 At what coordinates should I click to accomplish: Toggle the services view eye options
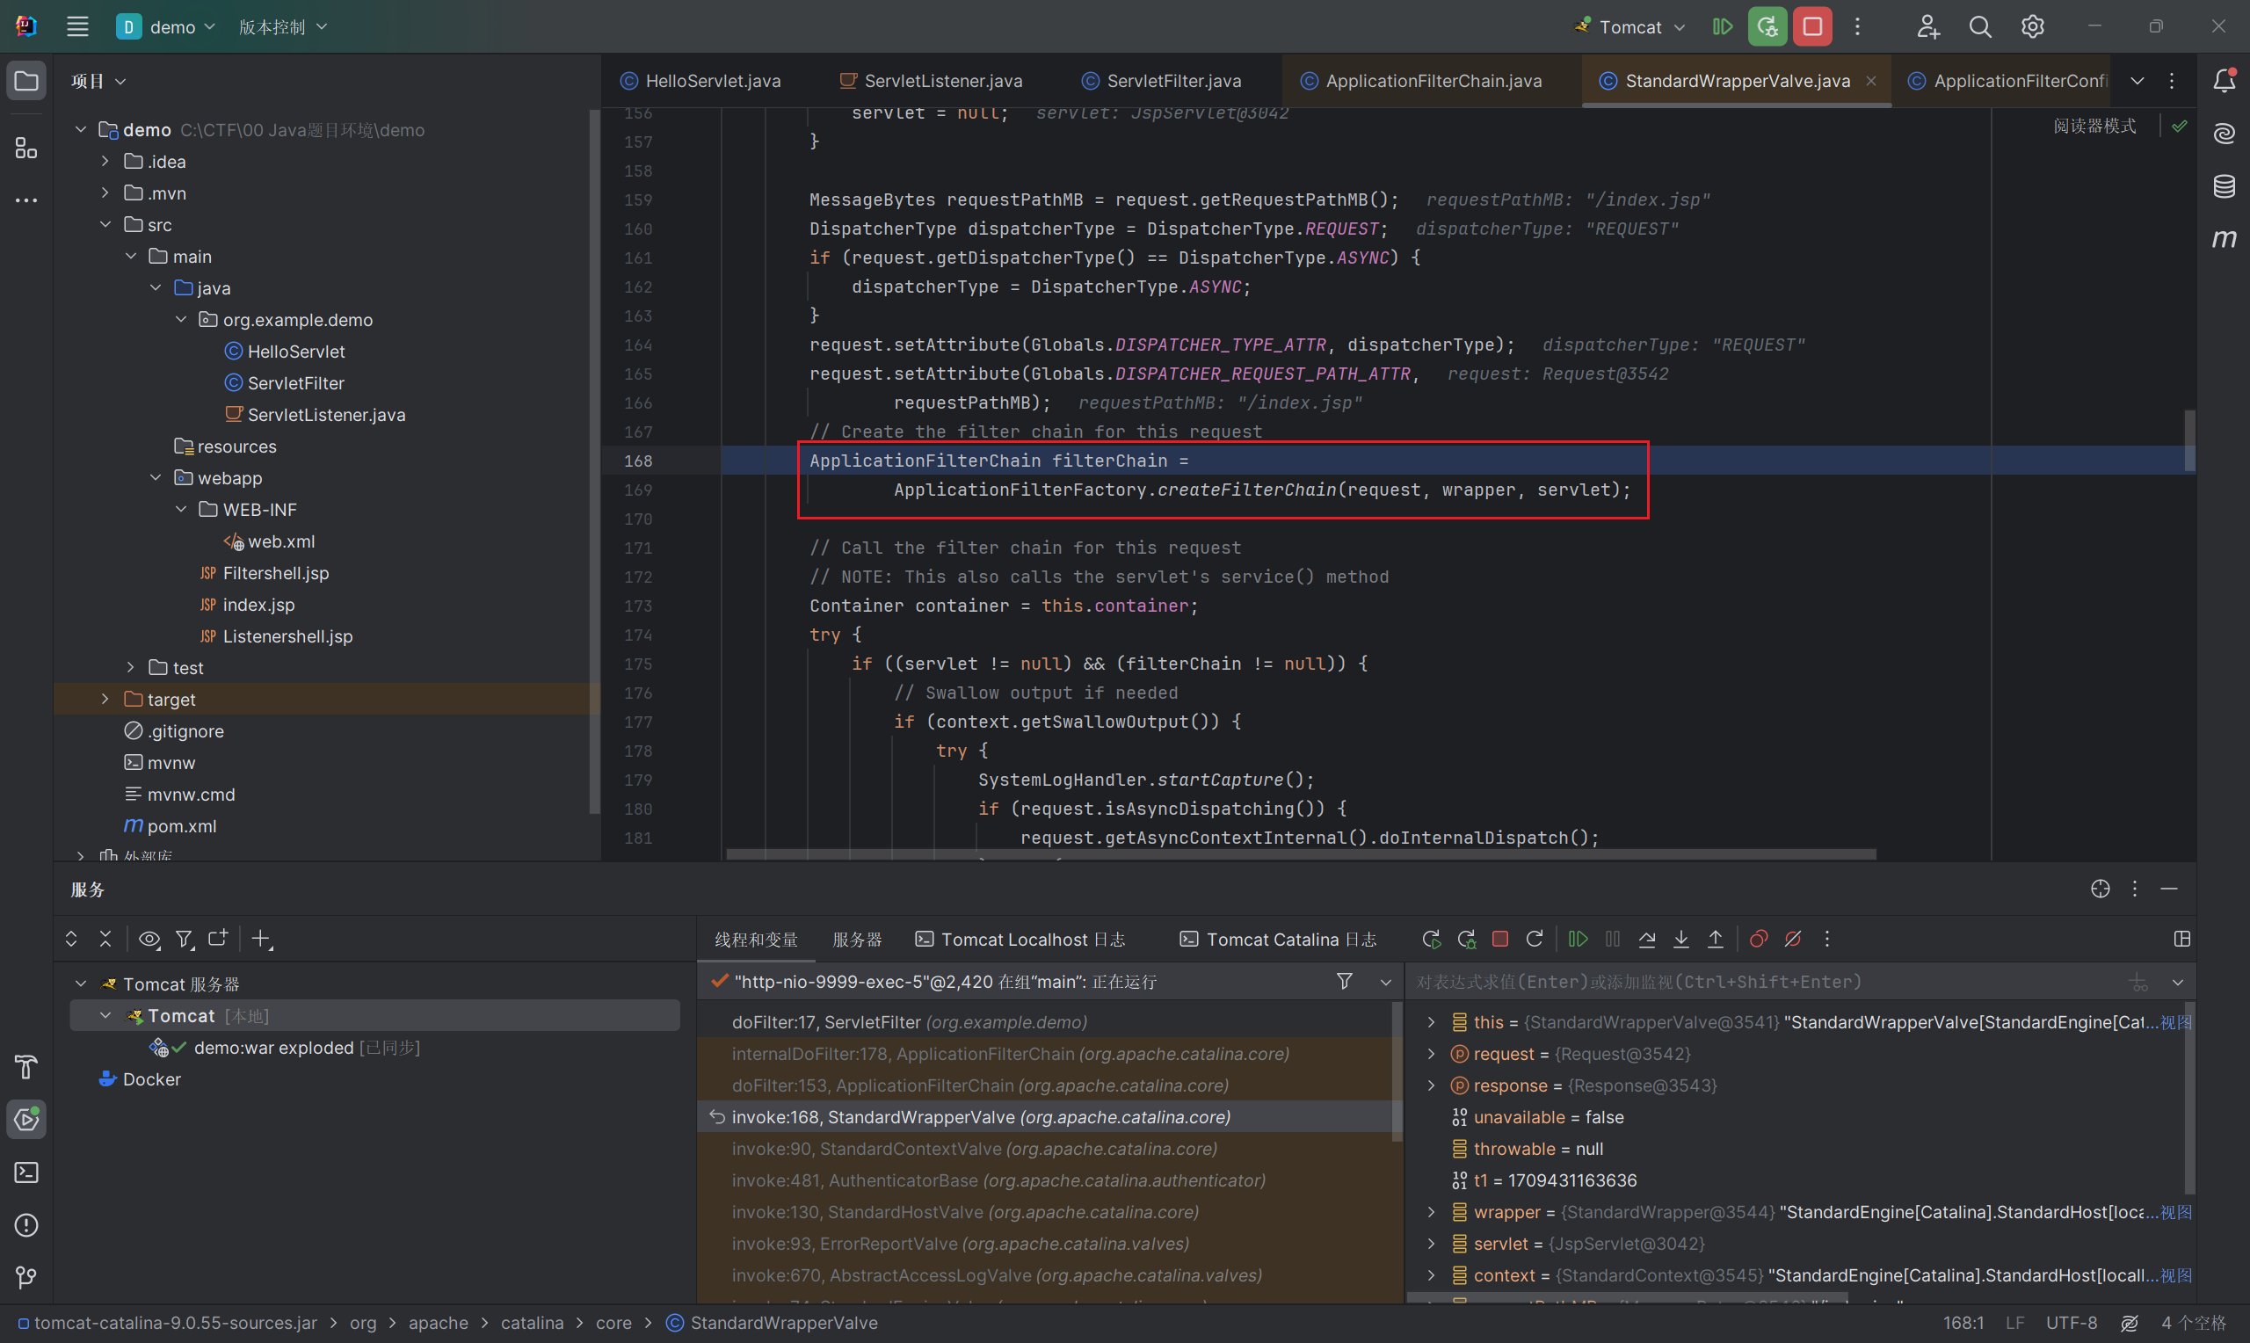pos(149,940)
